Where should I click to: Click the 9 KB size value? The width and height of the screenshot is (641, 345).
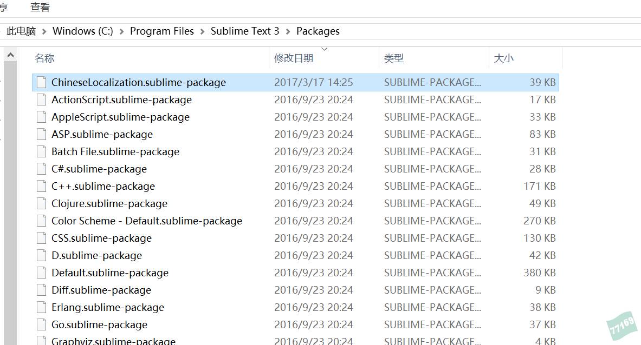[545, 290]
